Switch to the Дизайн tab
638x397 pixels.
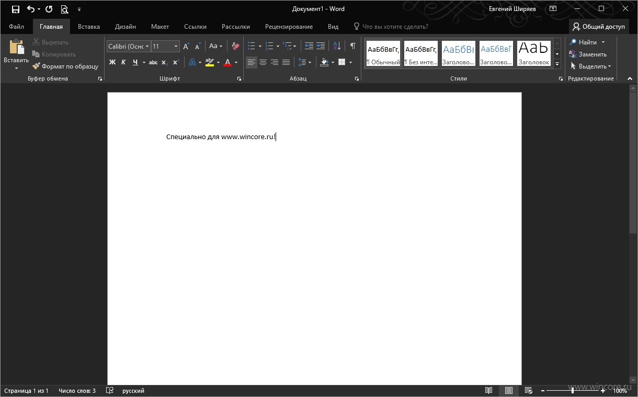(x=126, y=27)
